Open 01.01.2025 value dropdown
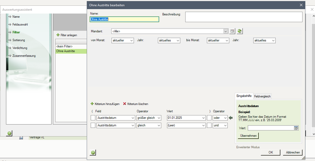The width and height of the screenshot is (315, 161). click(x=204, y=118)
